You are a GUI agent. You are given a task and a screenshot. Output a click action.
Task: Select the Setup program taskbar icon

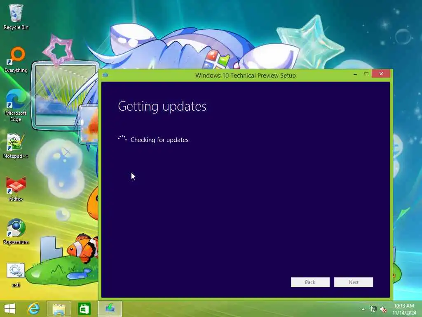point(110,309)
